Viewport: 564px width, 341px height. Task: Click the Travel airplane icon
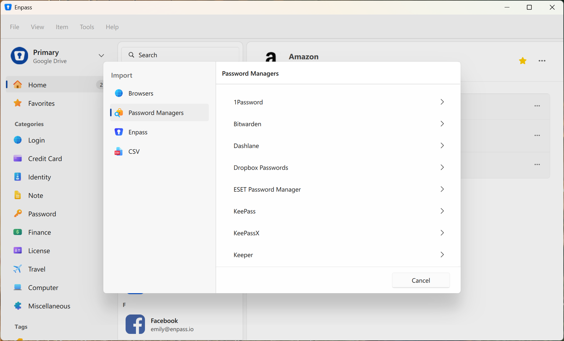coord(18,269)
